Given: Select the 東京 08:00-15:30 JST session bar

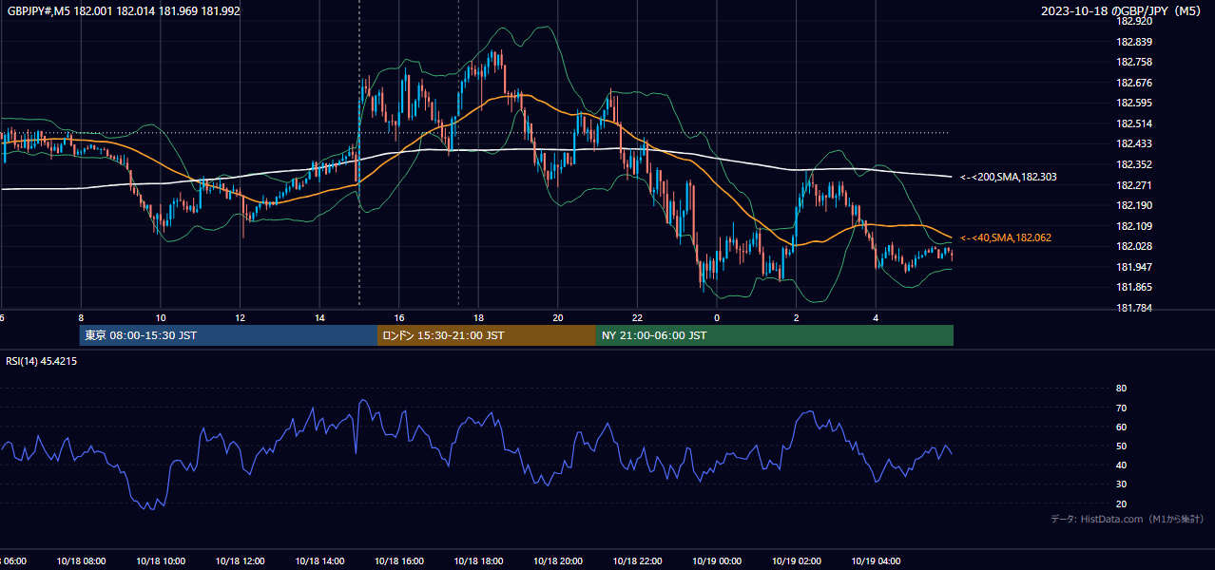Looking at the screenshot, I should [228, 335].
